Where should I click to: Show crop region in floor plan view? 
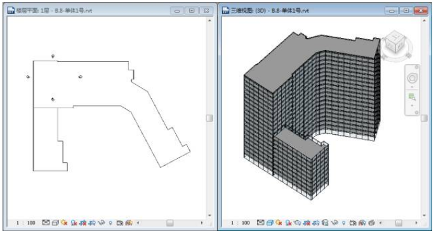point(92,223)
